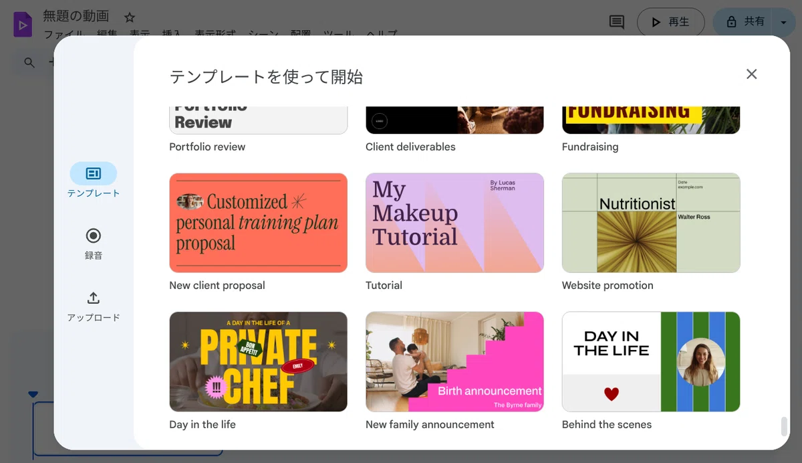Choose the Client deliverables template thumbnail

coord(454,120)
